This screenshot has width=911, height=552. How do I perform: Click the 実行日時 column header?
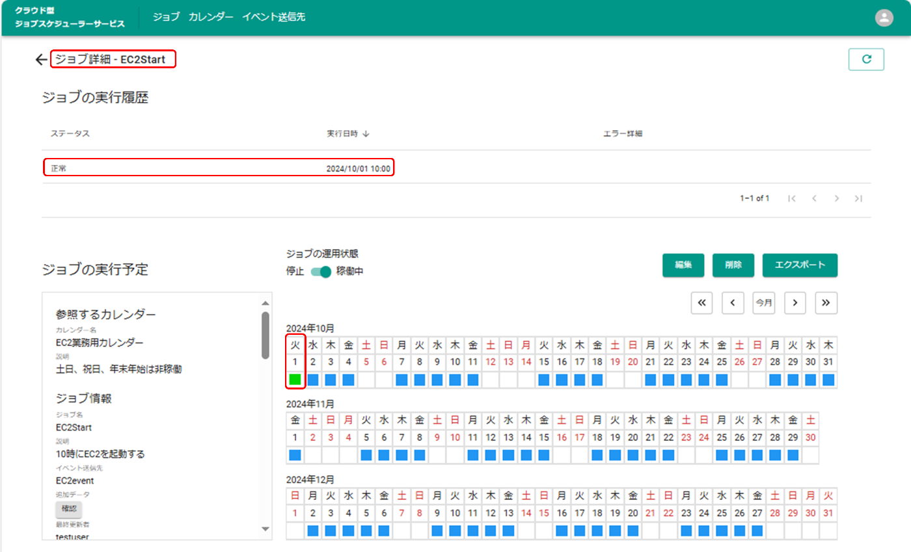point(342,134)
